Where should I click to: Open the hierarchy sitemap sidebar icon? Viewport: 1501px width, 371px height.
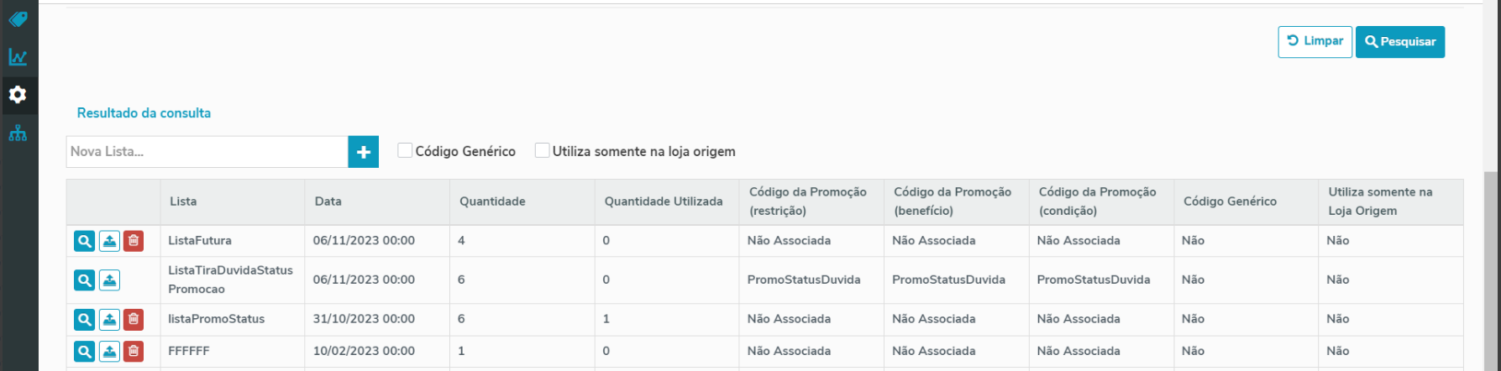18,133
